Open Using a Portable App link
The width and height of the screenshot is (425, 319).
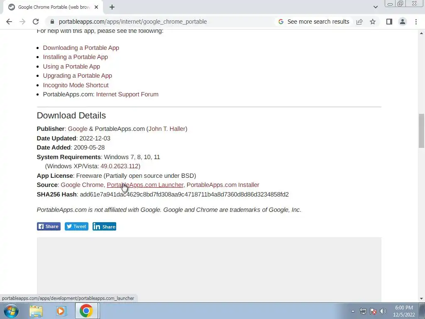(71, 66)
